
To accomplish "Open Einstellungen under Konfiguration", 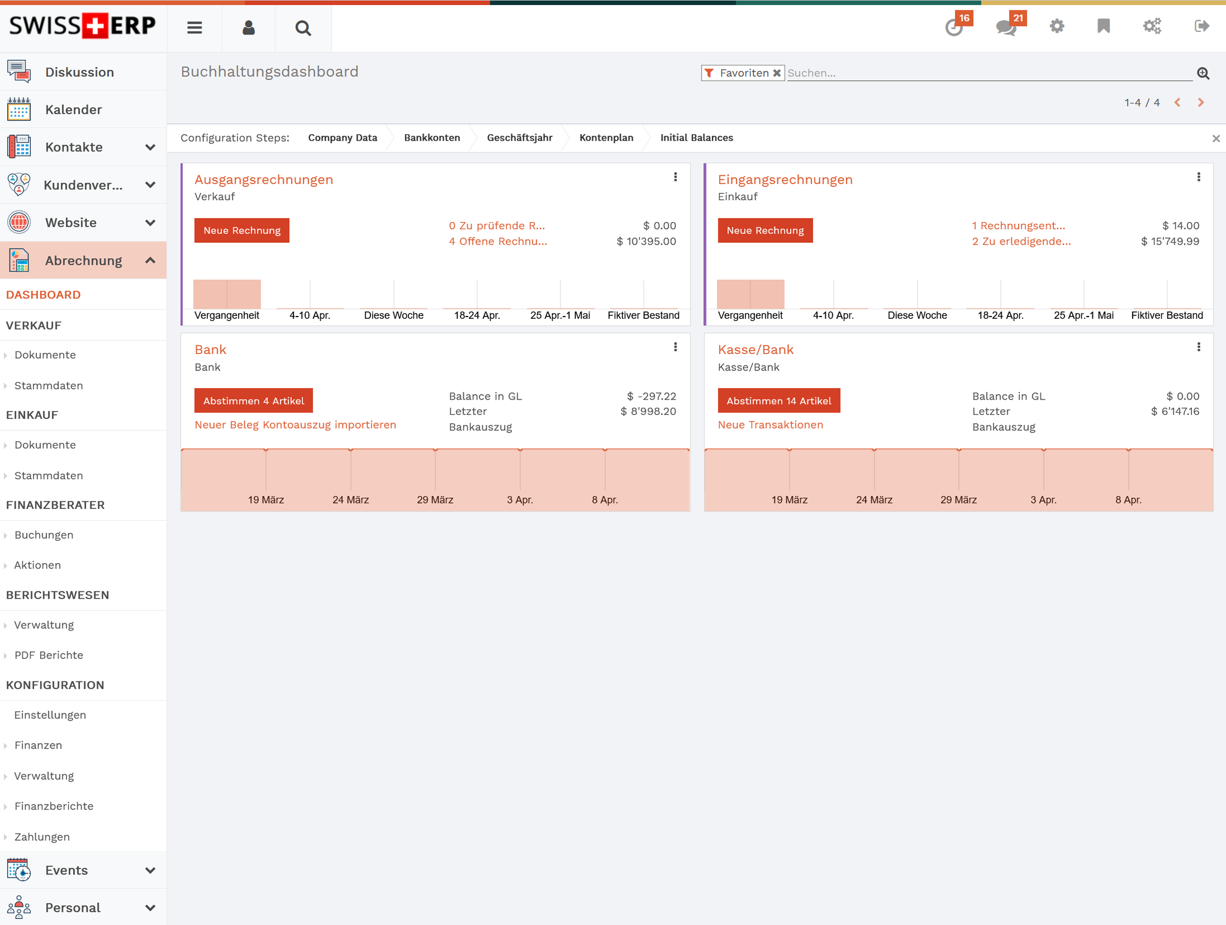I will tap(50, 715).
